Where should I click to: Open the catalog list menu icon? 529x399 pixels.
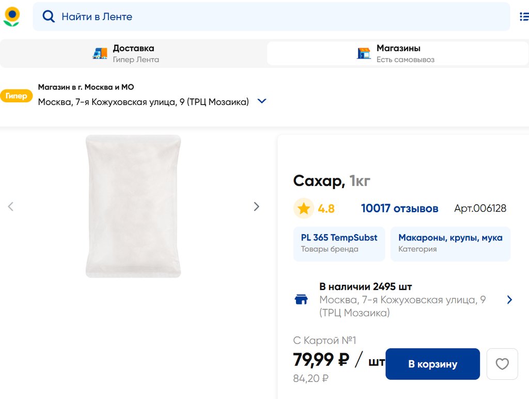tap(524, 17)
